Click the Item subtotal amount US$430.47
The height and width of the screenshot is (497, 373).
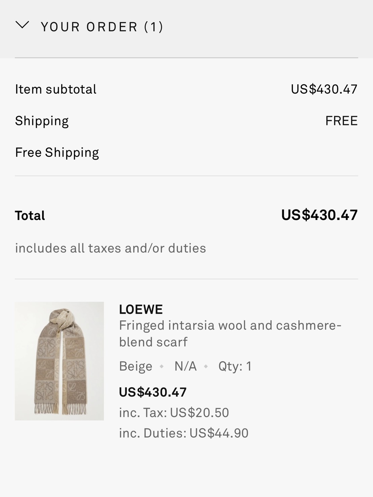(x=324, y=89)
